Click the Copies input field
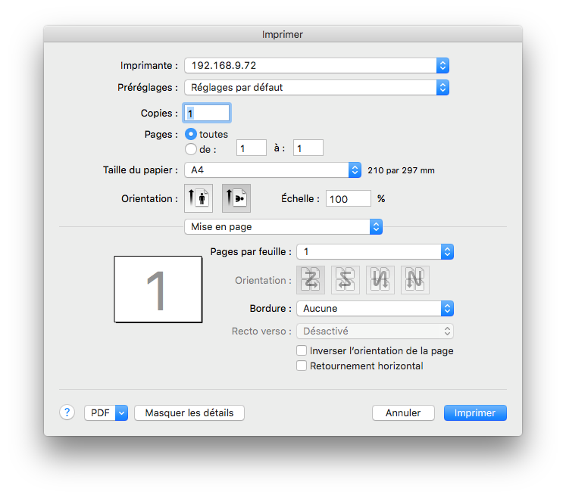The width and height of the screenshot is (566, 498). pos(207,113)
